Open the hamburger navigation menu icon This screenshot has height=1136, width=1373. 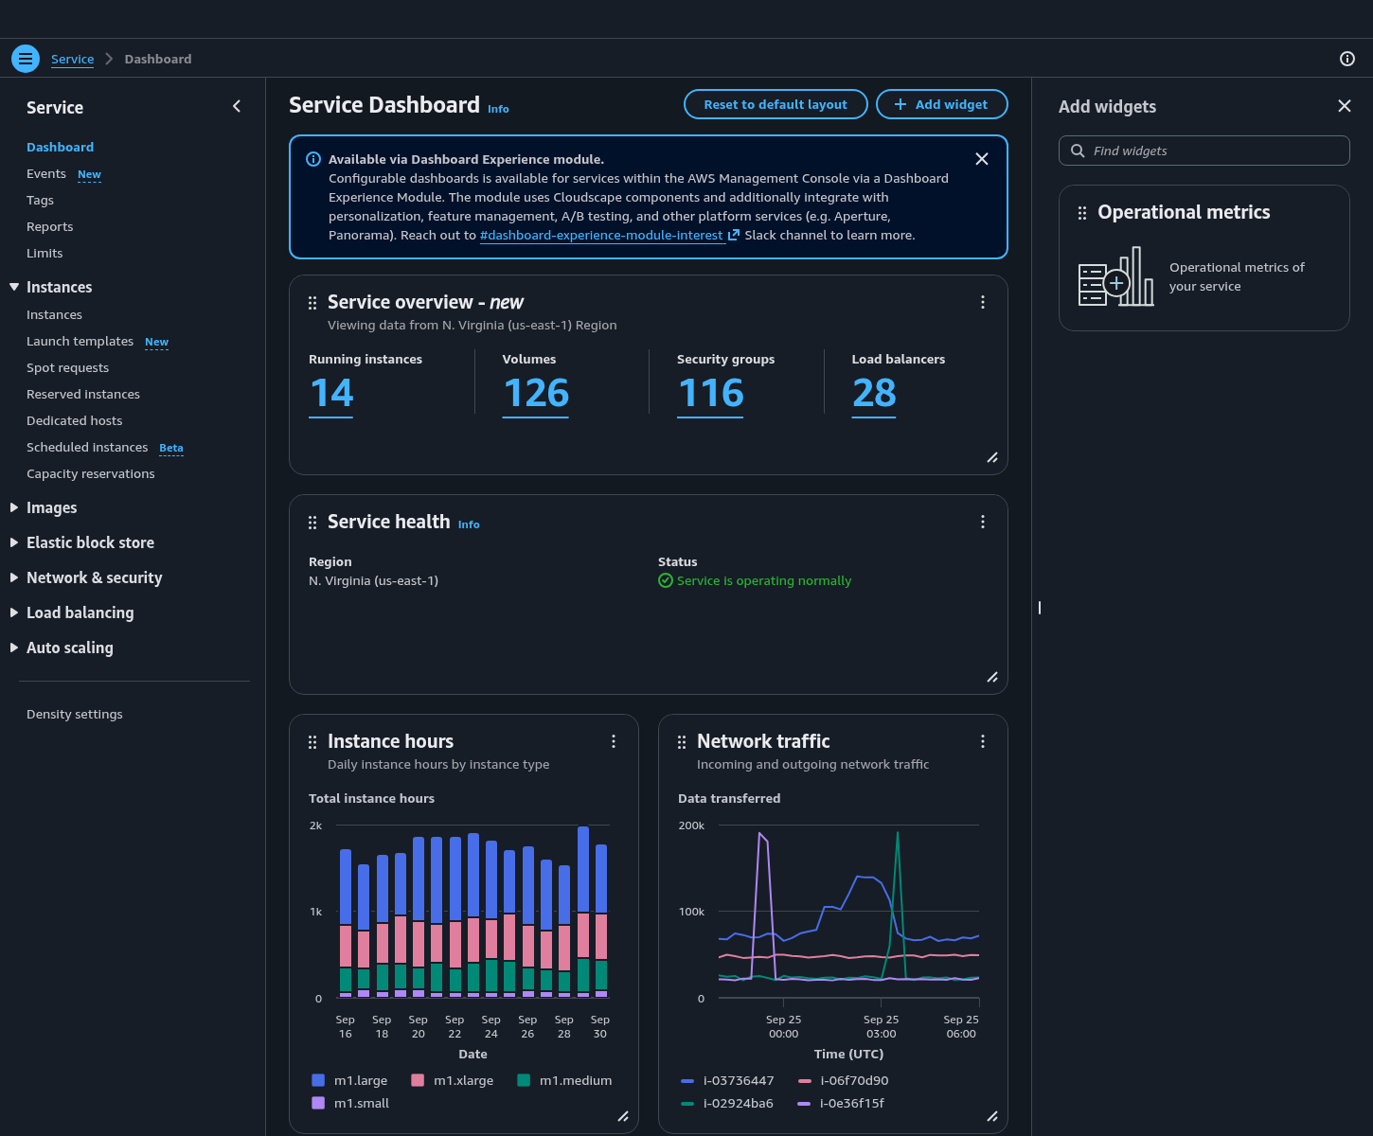coord(26,59)
